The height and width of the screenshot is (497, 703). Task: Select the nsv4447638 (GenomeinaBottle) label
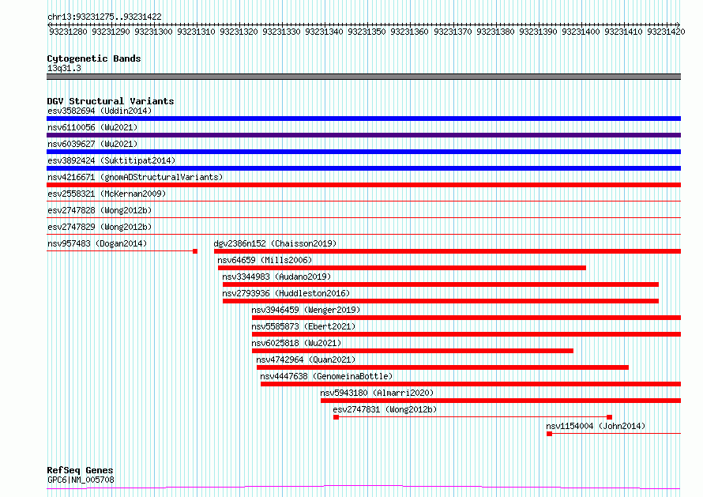point(326,376)
